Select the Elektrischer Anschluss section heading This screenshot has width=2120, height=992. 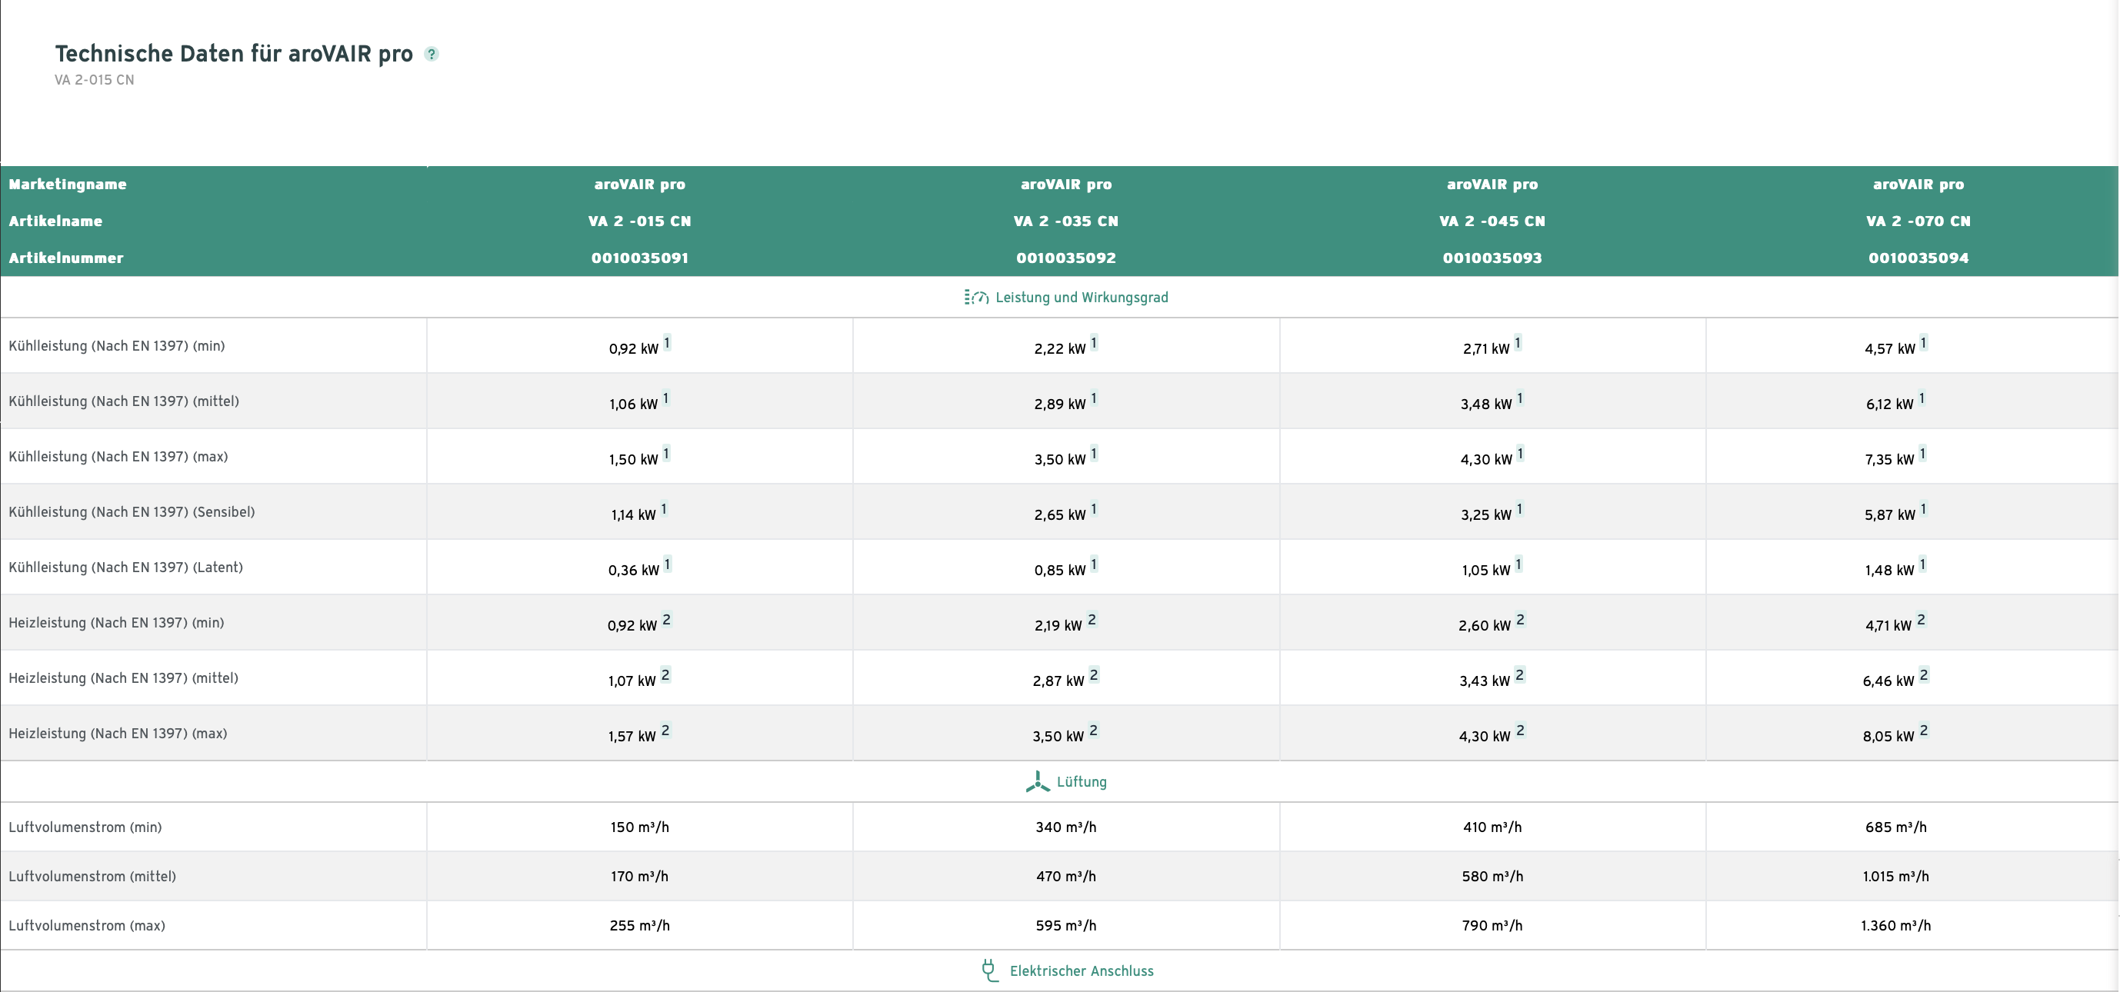click(x=1082, y=970)
